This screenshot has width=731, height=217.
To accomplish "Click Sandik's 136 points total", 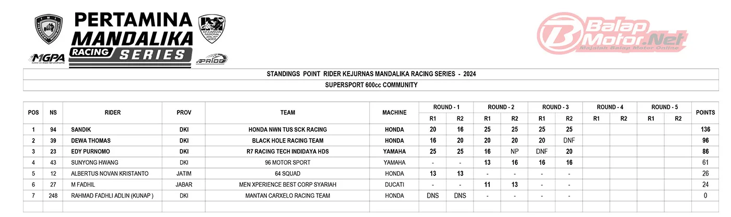I will [x=705, y=129].
